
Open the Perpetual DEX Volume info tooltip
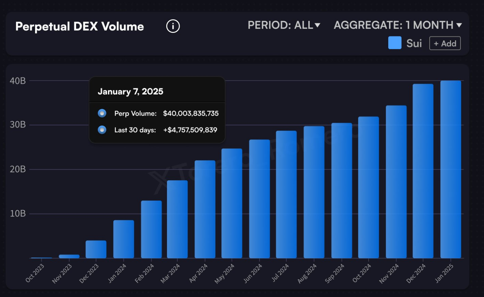173,26
